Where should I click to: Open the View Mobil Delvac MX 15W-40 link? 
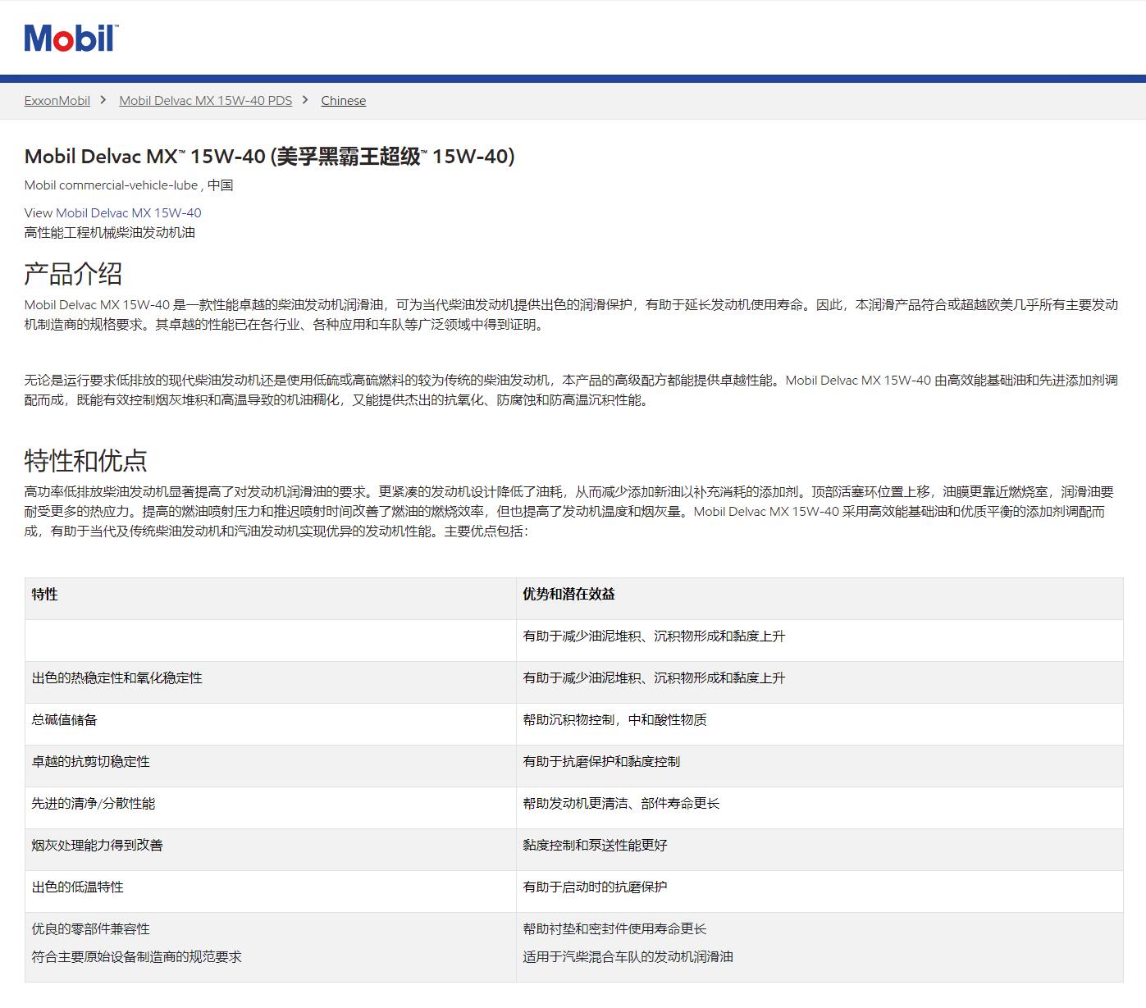tap(129, 213)
